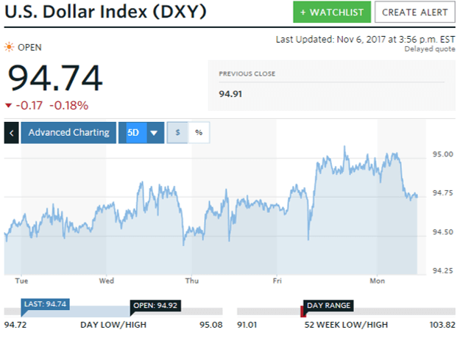Click the red down-triangle change indicator
This screenshot has width=463, height=338.
click(x=8, y=104)
